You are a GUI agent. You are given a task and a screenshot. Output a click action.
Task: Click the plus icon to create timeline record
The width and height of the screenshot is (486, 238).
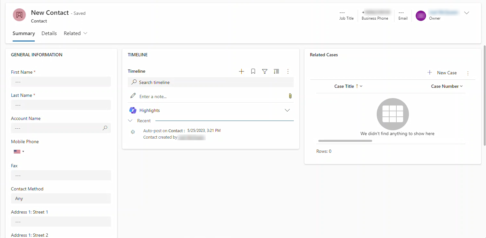[241, 71]
